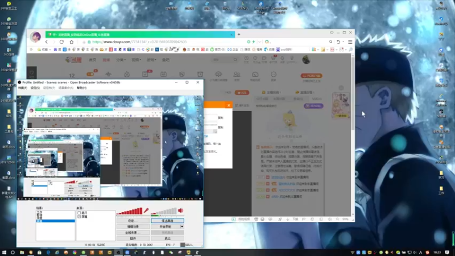The height and width of the screenshot is (256, 455).
Task: Open the 帮助(H) help menu in OBS
Action: tap(81, 88)
